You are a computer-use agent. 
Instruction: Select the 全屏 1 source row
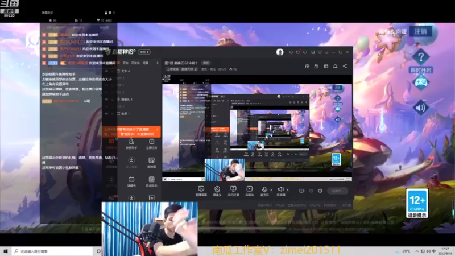(131, 113)
